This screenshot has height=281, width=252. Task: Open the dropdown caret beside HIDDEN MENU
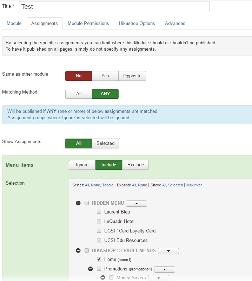136,204
